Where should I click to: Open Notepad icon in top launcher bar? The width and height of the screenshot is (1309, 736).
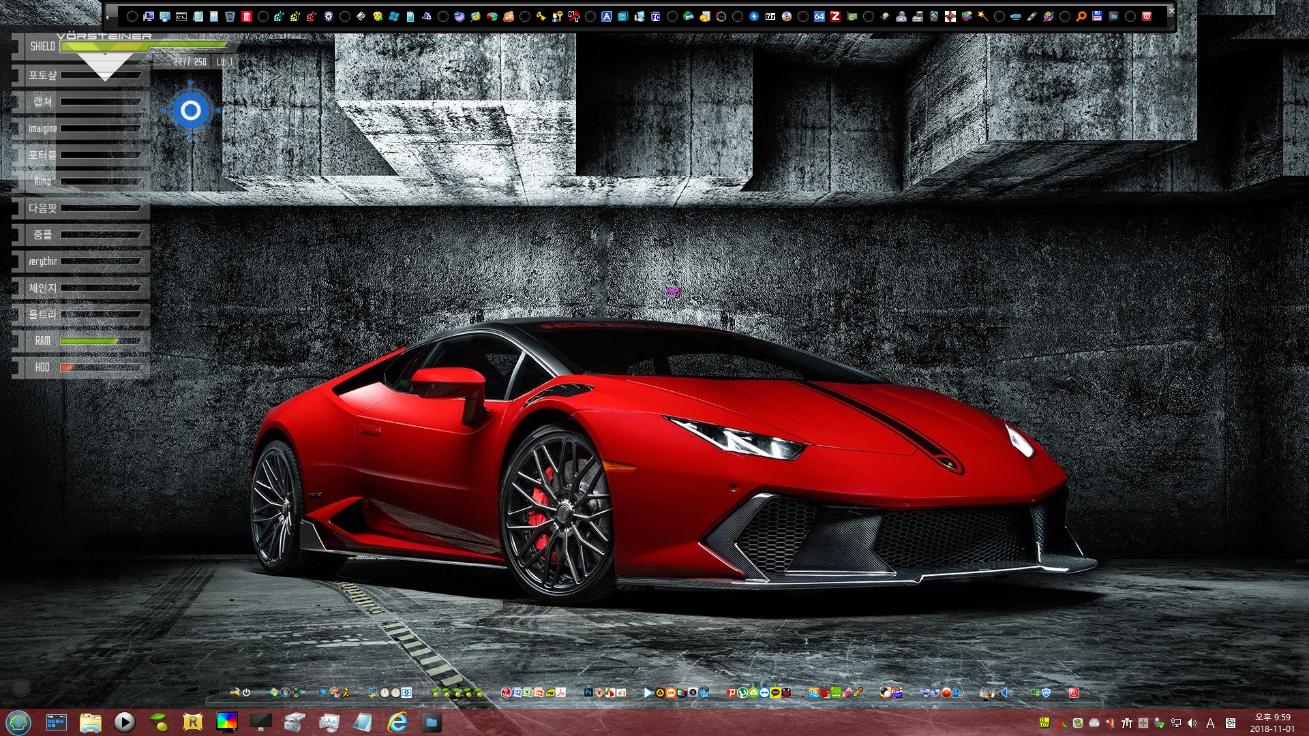click(x=198, y=16)
